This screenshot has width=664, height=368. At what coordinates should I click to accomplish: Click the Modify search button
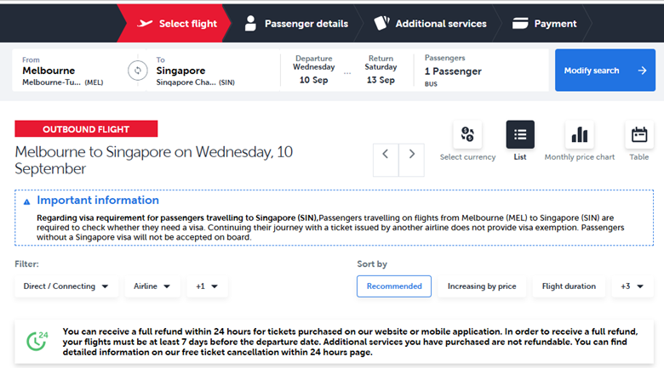click(x=605, y=71)
